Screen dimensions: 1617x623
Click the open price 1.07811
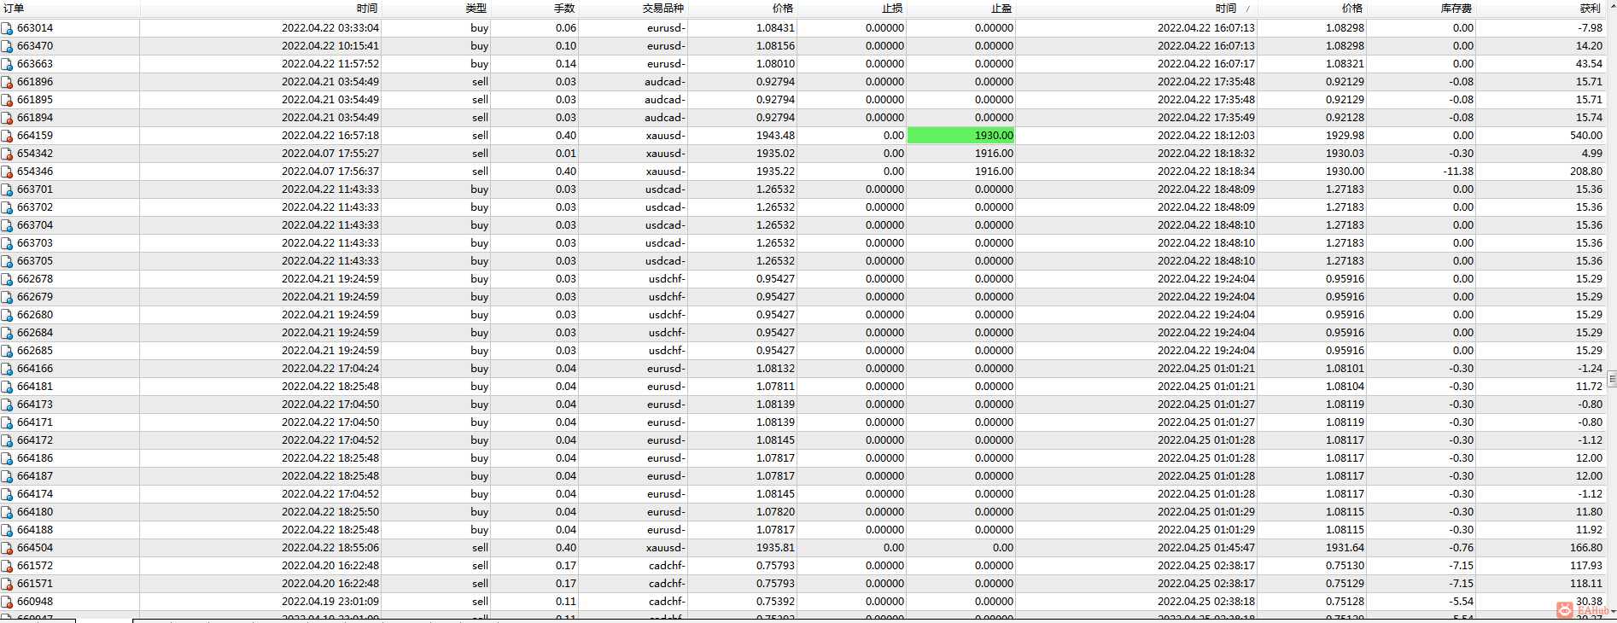pos(775,387)
